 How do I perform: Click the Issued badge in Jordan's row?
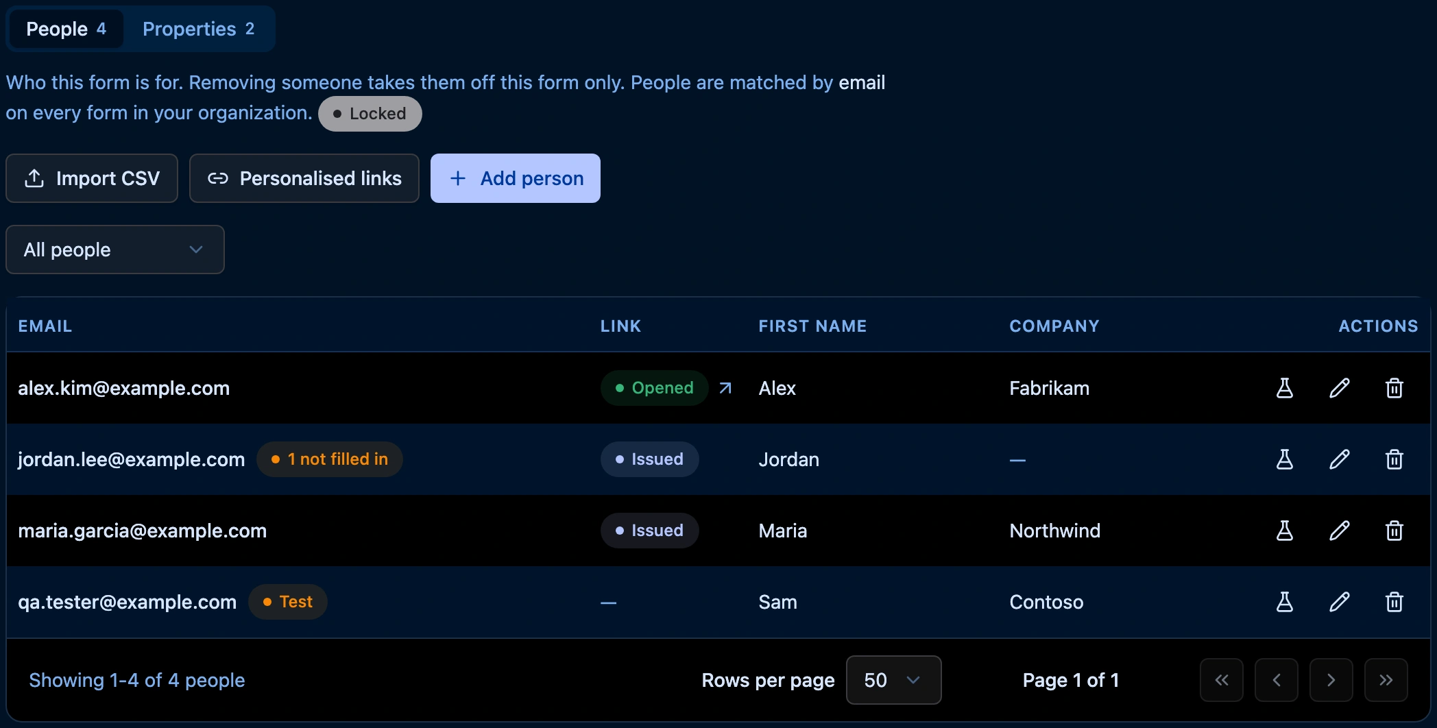coord(650,459)
